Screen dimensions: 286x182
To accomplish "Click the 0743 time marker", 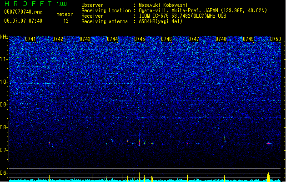I will (x=85, y=39).
